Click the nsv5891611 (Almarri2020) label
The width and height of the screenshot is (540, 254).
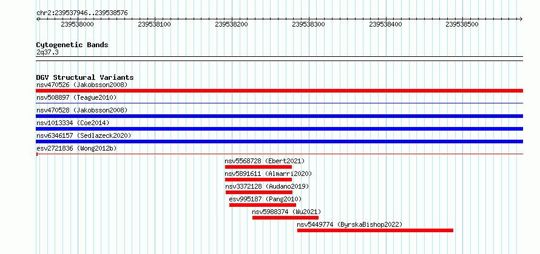coord(268,174)
